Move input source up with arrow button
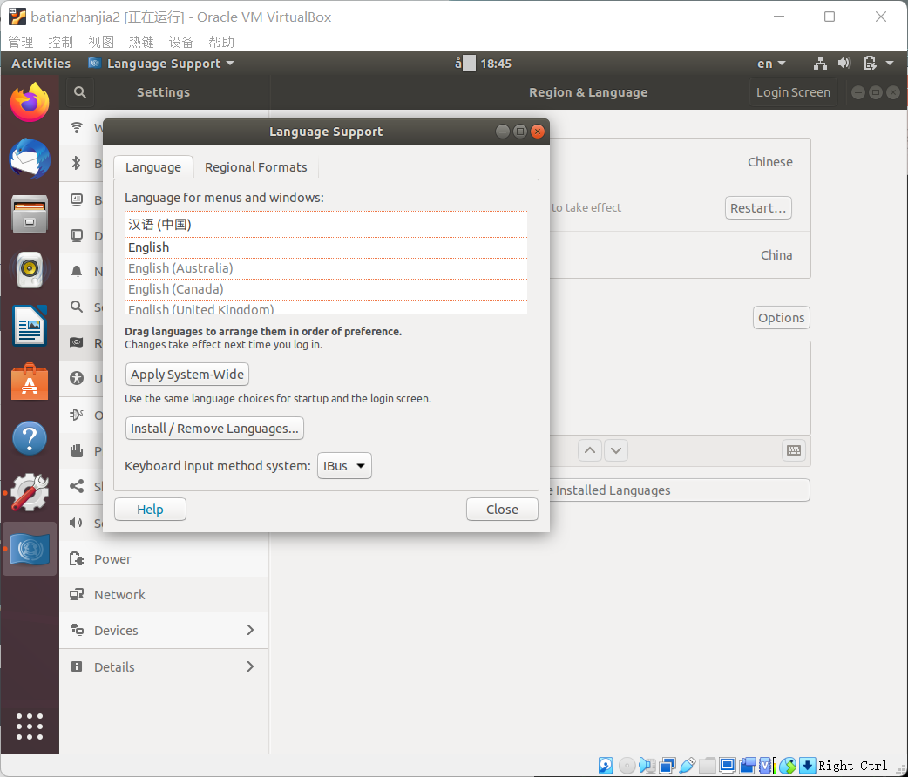908x777 pixels. click(590, 450)
